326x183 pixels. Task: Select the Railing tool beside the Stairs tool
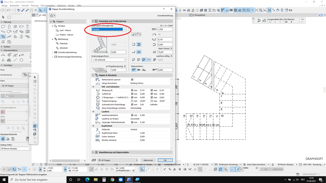click(x=9, y=37)
